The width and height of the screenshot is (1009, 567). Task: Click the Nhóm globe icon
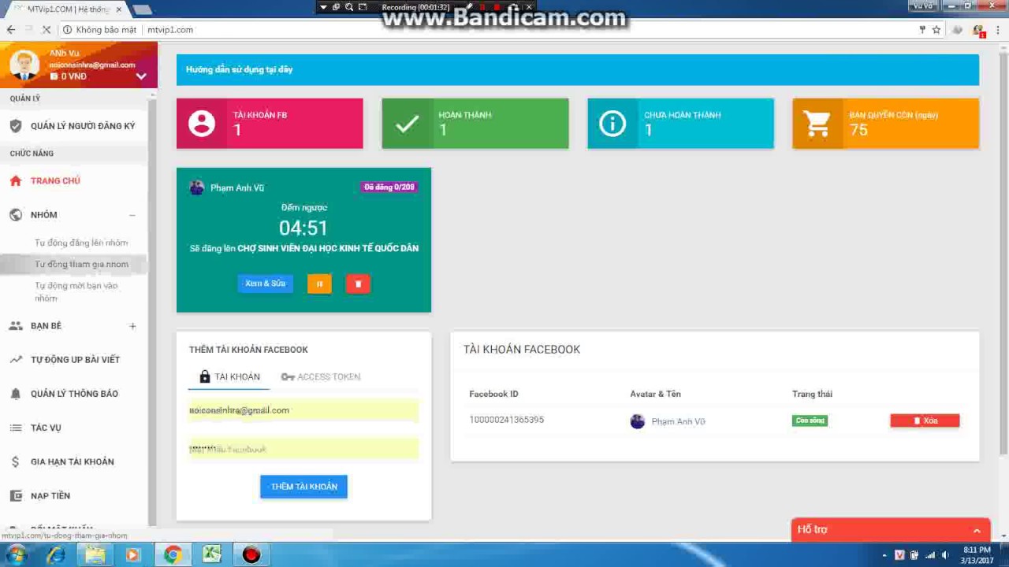click(x=16, y=214)
